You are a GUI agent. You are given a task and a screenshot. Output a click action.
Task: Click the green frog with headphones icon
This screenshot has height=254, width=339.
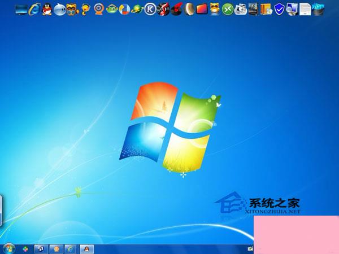point(111,10)
